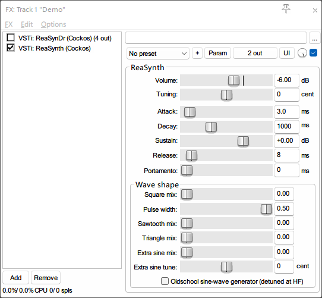Click the Tuning slider handle
The width and height of the screenshot is (322, 298).
(x=226, y=95)
